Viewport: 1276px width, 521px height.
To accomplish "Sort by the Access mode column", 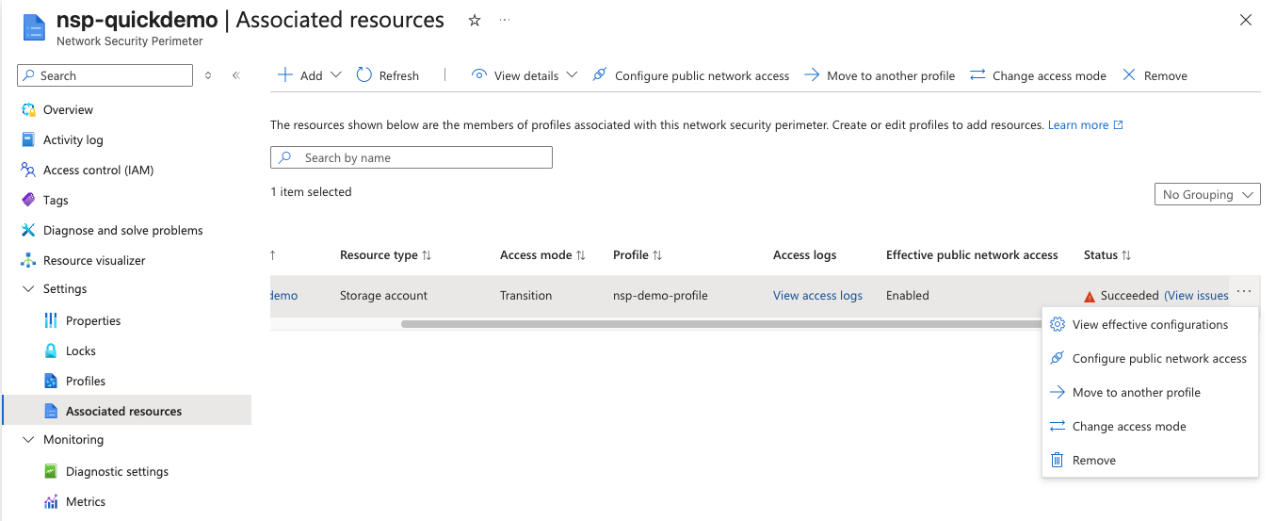I will tap(543, 255).
